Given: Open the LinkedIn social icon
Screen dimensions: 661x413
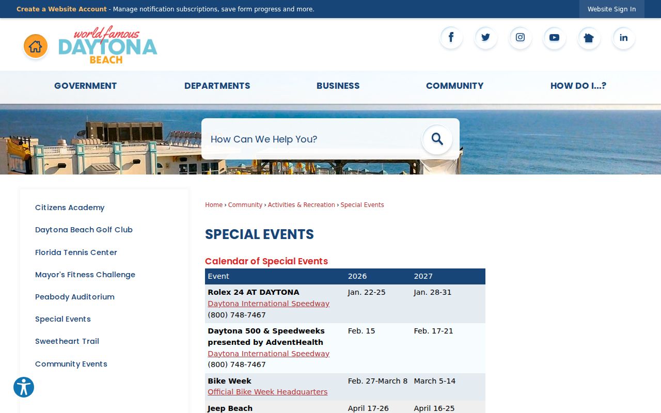Looking at the screenshot, I should pos(624,38).
